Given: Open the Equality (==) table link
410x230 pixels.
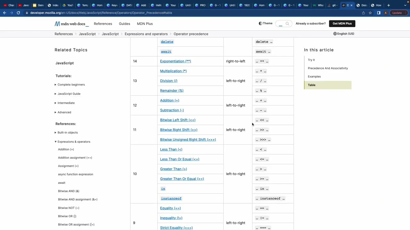Looking at the screenshot, I should tap(170, 208).
